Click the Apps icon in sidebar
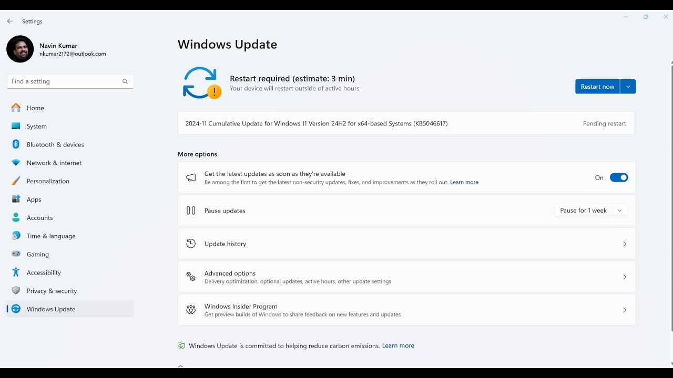Viewport: 673px width, 378px height. (16, 199)
